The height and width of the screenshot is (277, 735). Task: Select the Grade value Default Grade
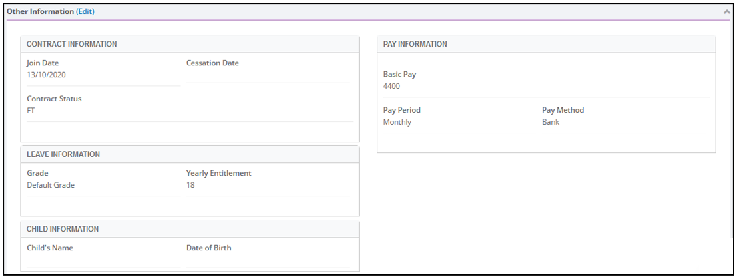tap(51, 185)
